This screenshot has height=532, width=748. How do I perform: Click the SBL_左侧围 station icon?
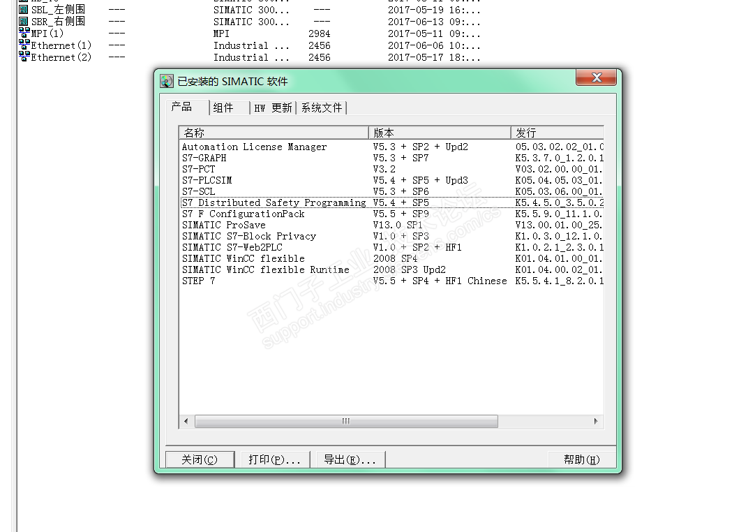[x=24, y=10]
